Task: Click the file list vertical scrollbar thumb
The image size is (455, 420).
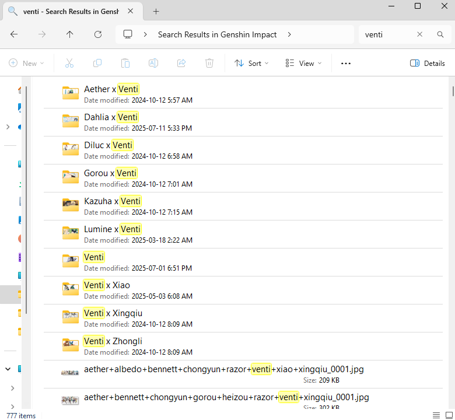Action: point(453,91)
